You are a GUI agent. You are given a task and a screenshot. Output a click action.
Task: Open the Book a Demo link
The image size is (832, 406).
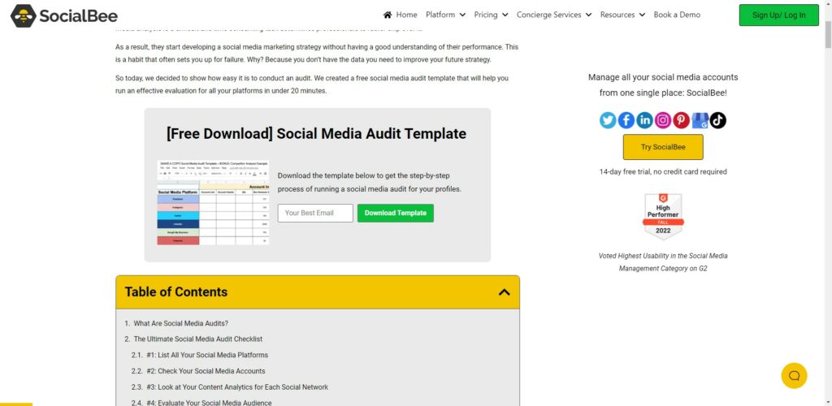677,15
